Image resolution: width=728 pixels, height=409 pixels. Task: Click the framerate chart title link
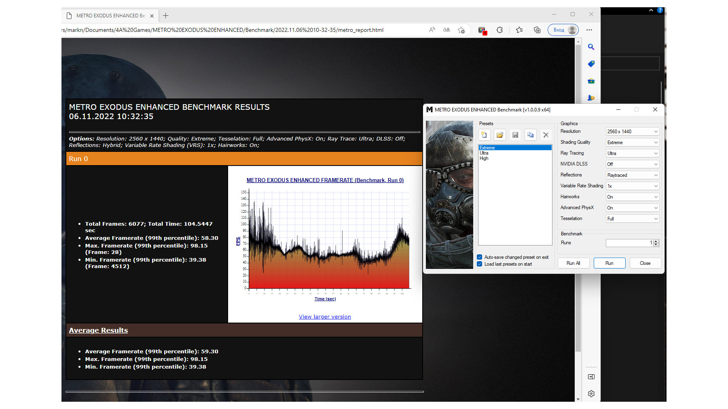tap(325, 180)
